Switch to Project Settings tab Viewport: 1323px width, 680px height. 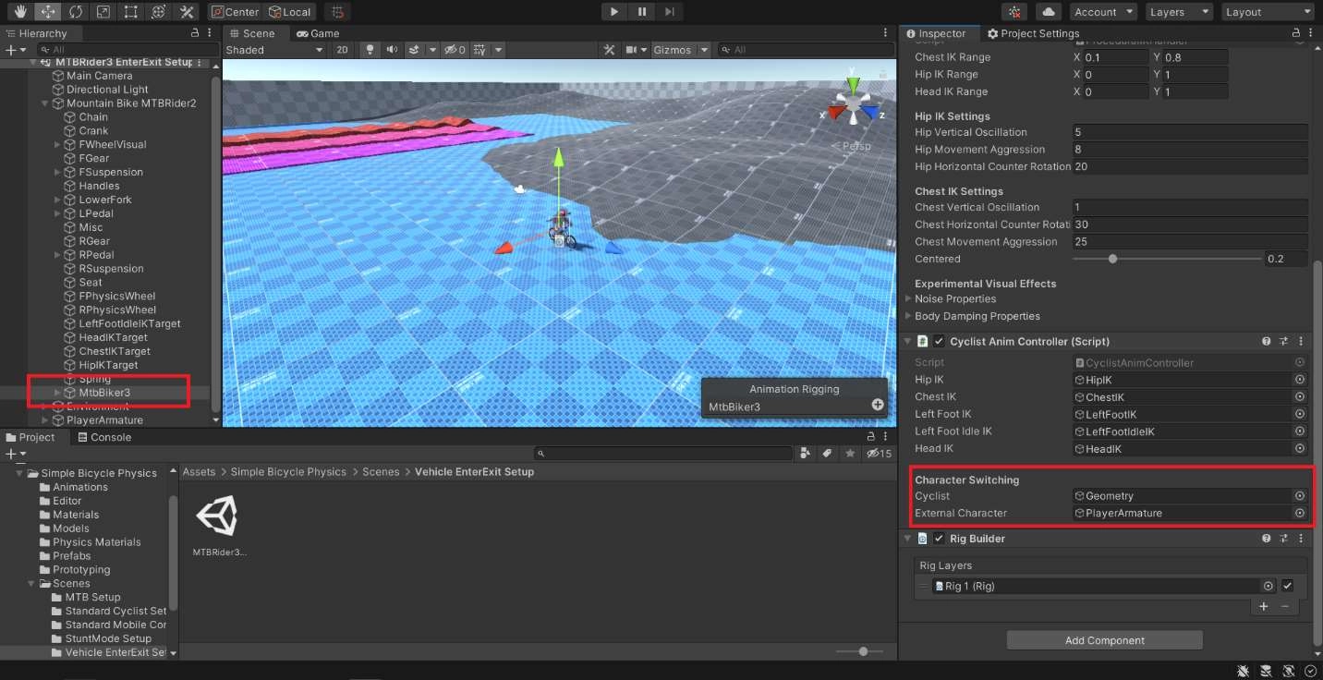[1033, 33]
